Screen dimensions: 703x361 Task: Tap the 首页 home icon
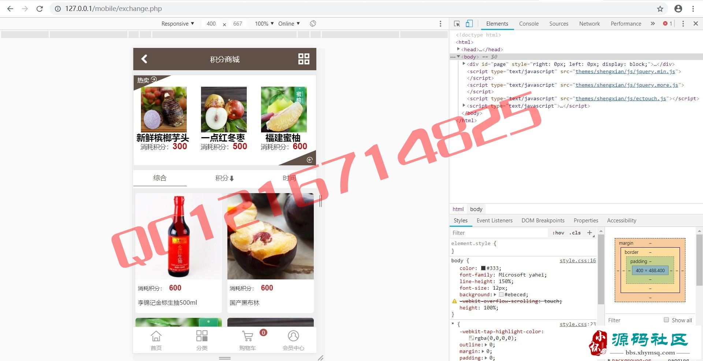tap(156, 341)
